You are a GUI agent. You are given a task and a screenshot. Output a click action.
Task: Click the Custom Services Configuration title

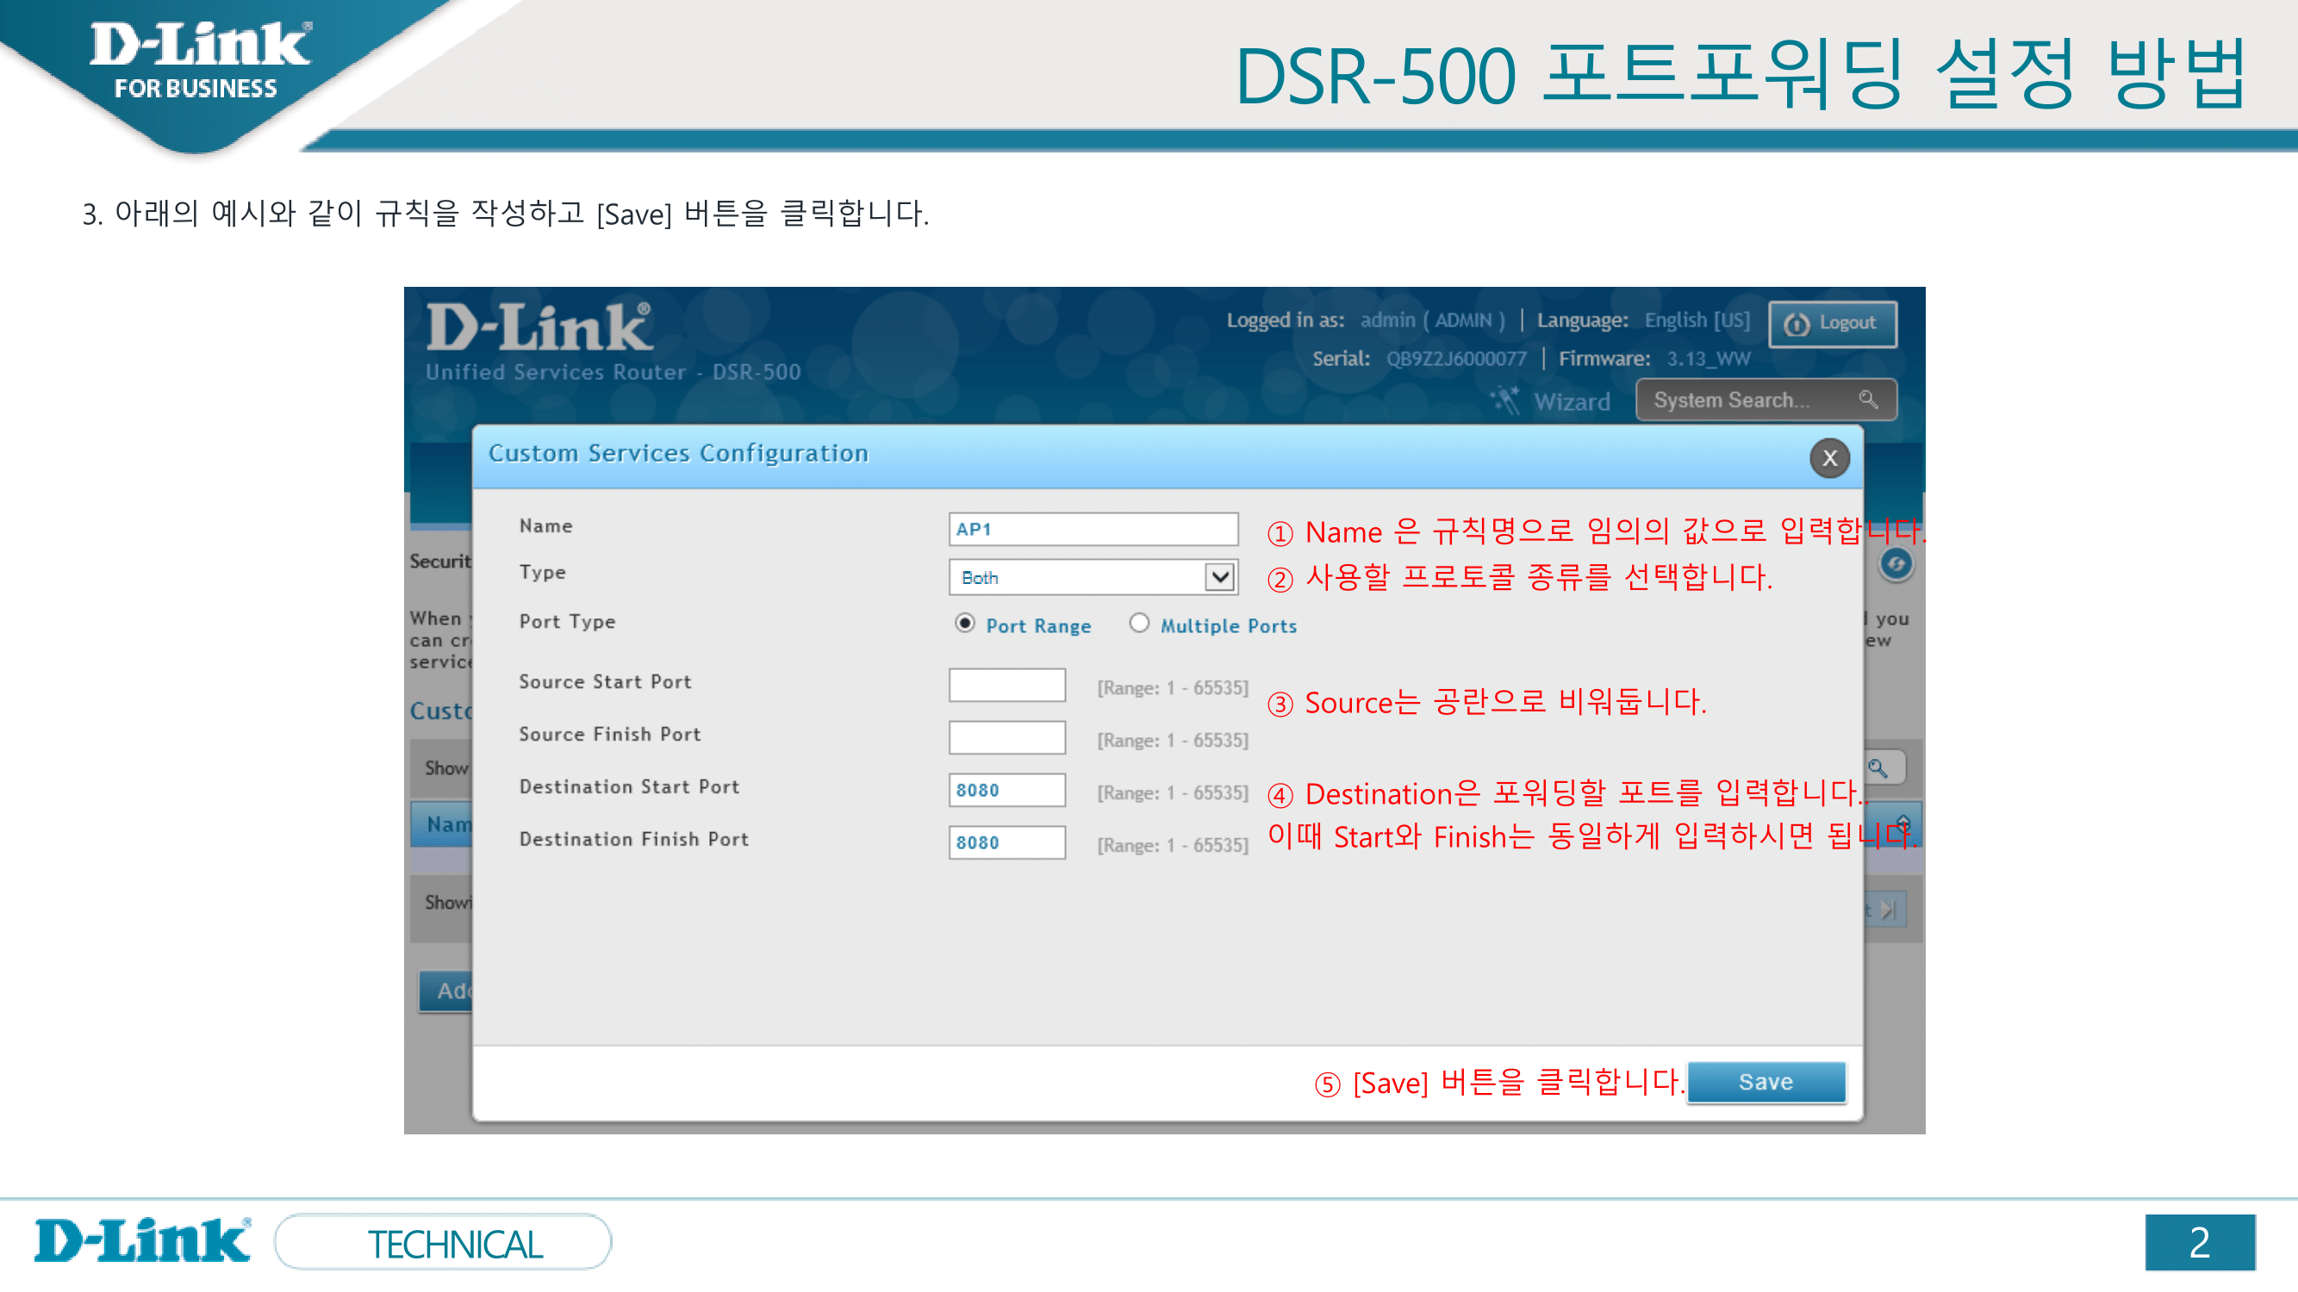click(678, 453)
